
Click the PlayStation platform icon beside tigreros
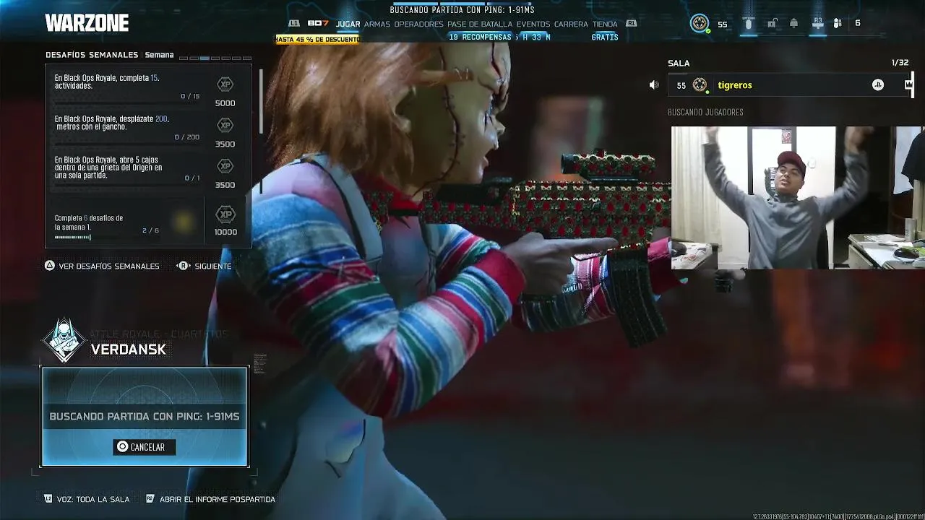click(878, 85)
